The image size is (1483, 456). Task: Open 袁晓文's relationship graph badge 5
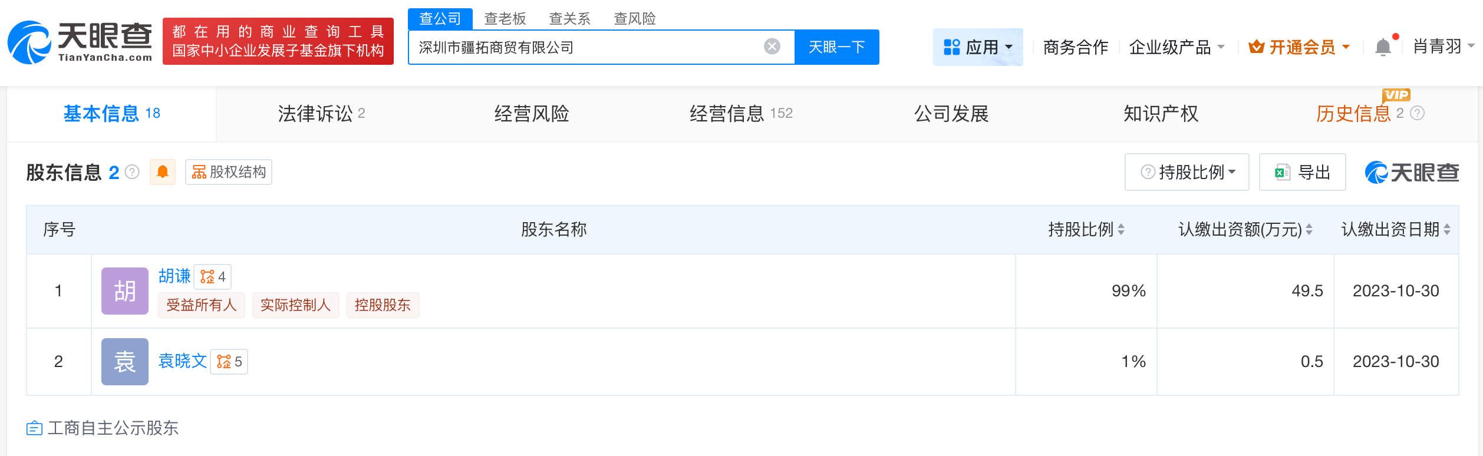point(229,362)
